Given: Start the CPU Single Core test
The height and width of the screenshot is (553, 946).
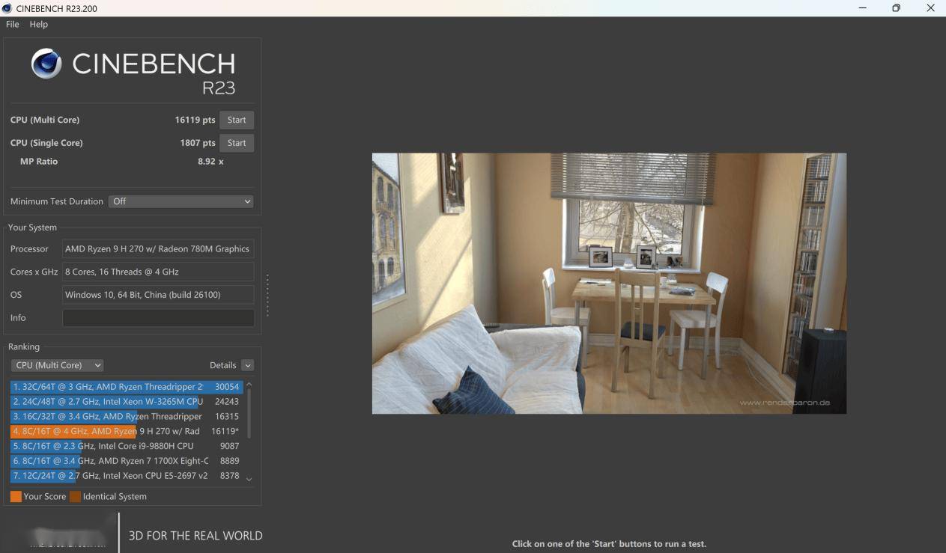Looking at the screenshot, I should [x=237, y=143].
